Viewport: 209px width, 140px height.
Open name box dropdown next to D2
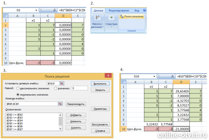click(36, 10)
